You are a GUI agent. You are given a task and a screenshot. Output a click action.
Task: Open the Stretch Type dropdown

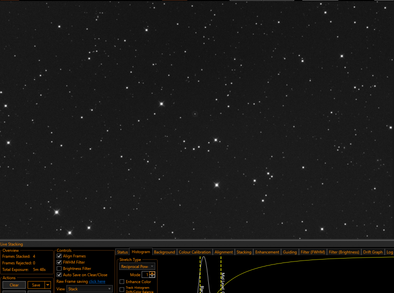(137, 266)
